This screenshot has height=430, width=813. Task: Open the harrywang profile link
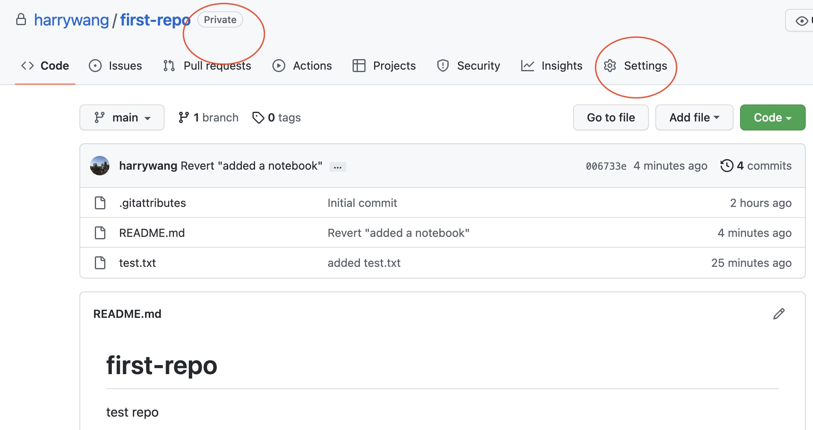(71, 20)
